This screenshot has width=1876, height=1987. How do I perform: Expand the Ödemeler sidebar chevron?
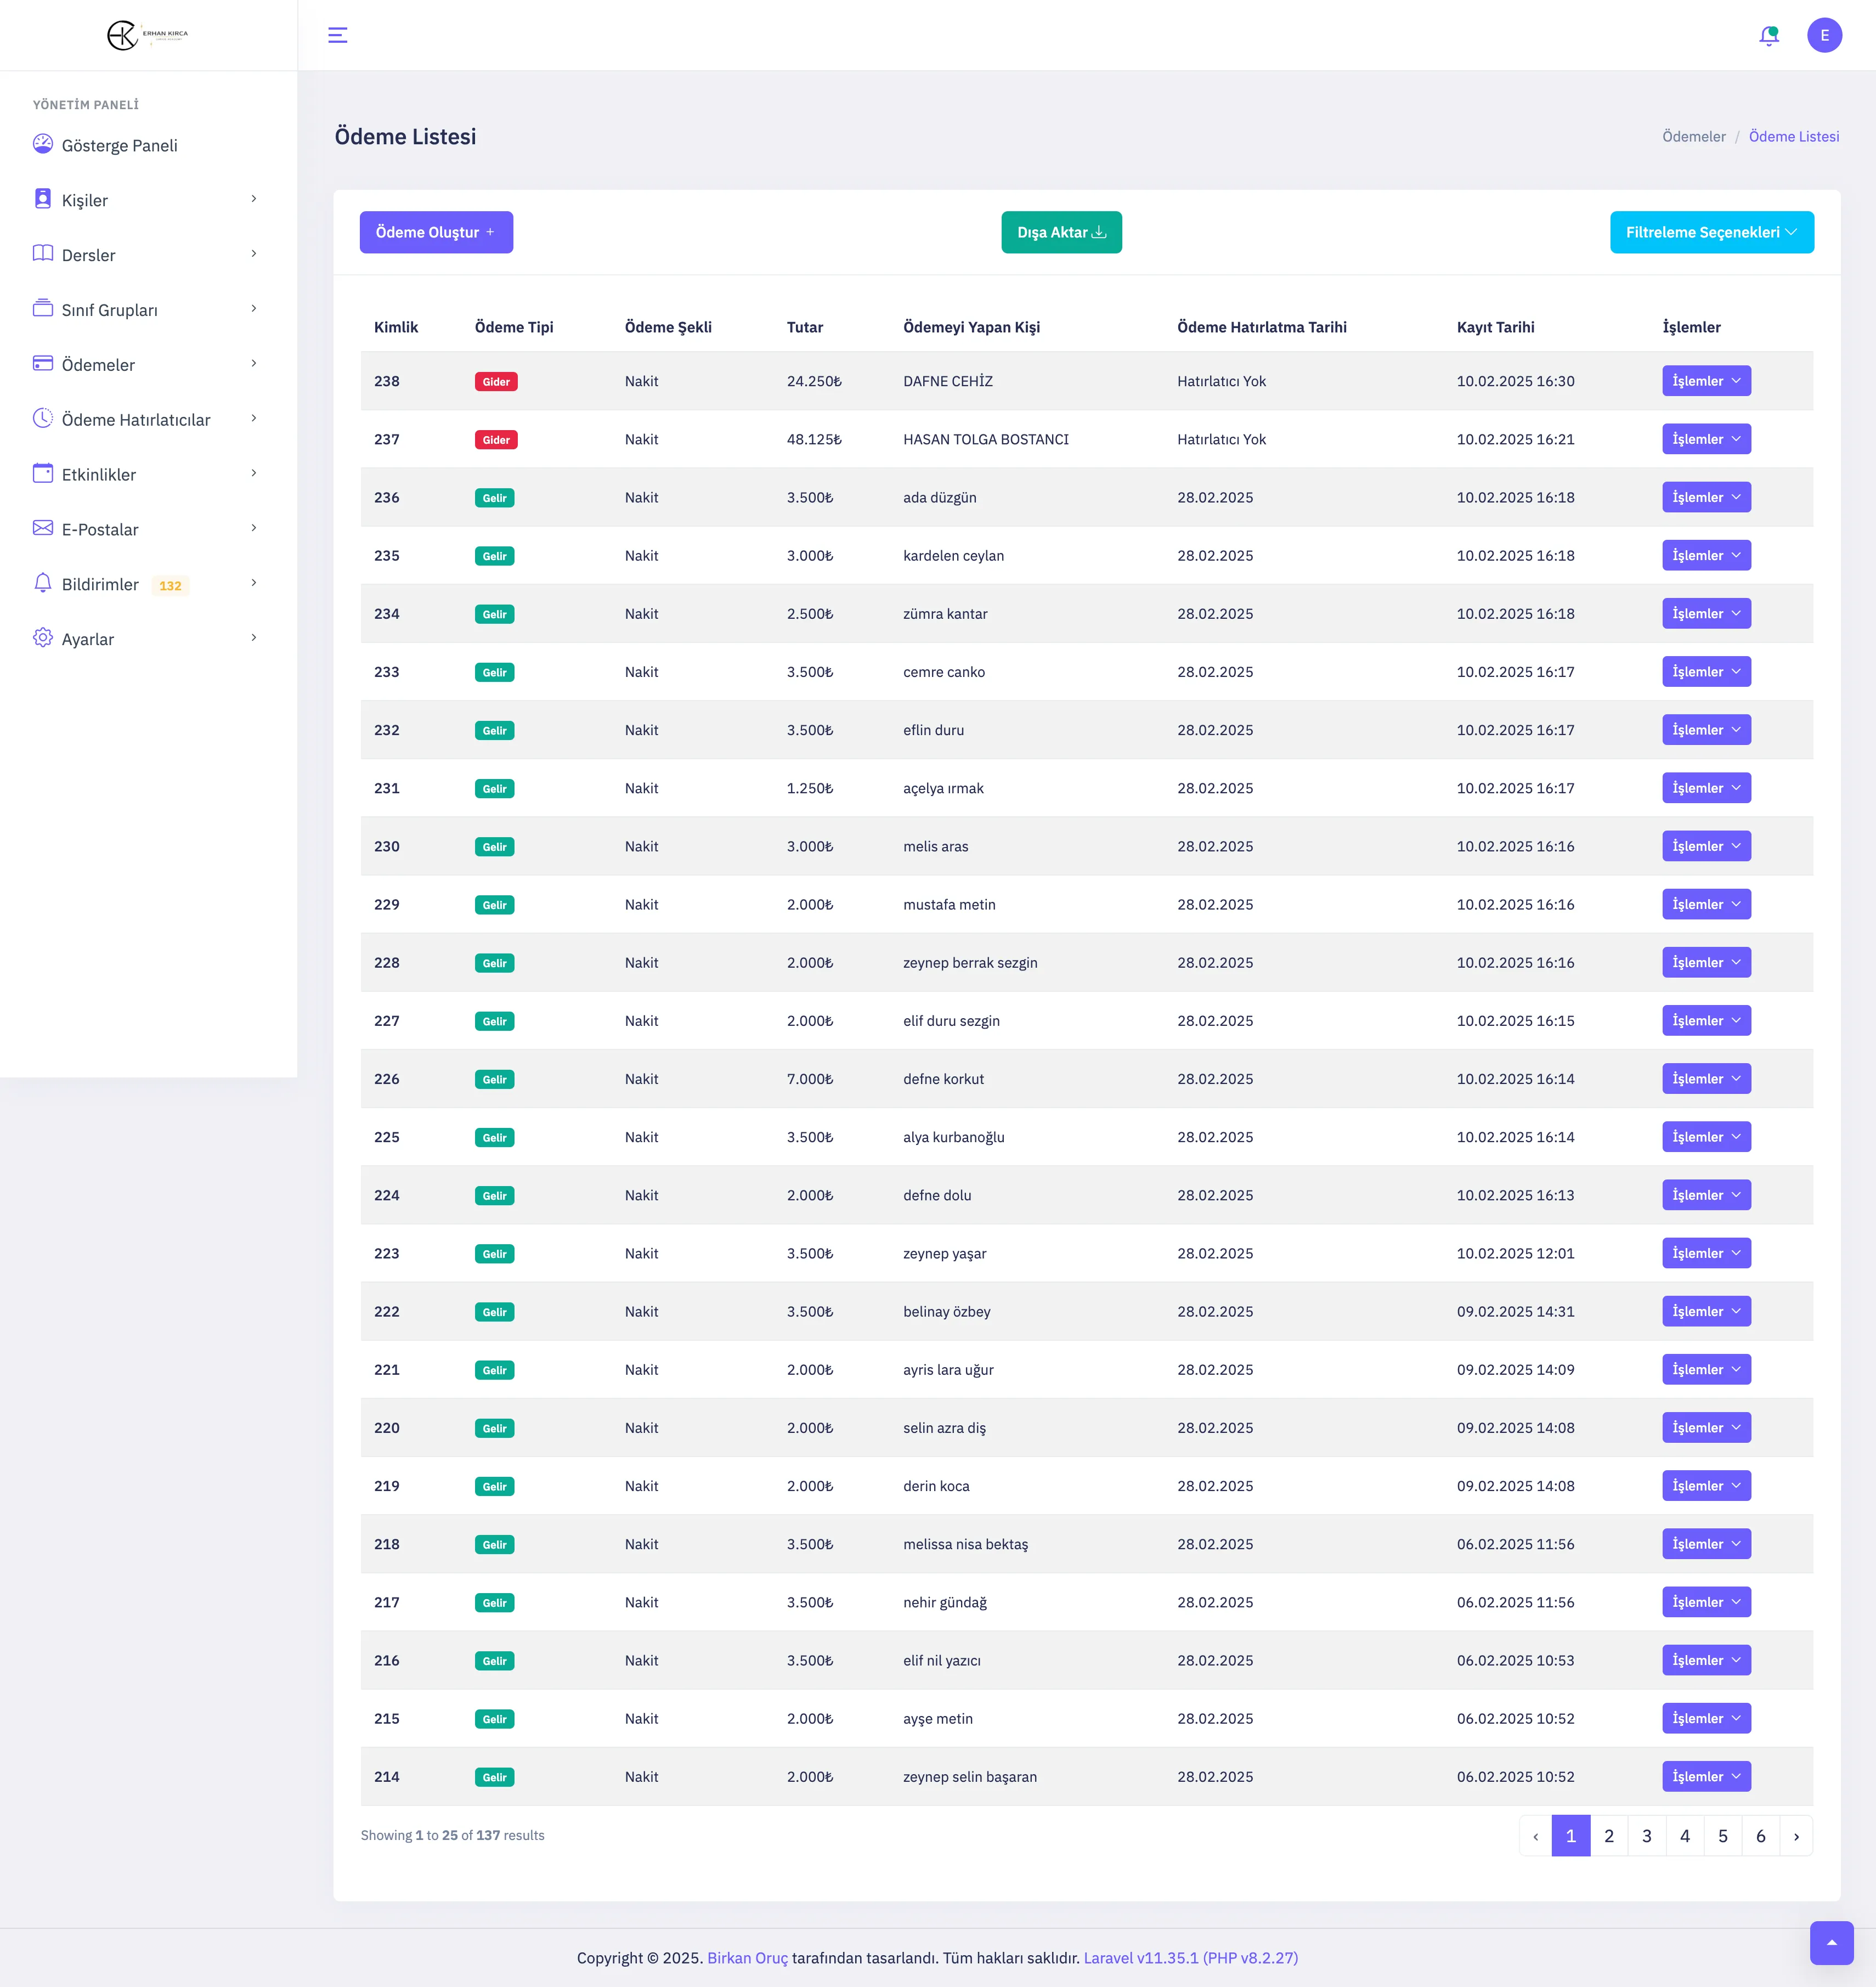(x=254, y=364)
